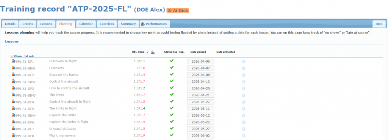Click the lesson icon for PPL-S1-DF6
This screenshot has height=140, width=388.
click(13, 122)
